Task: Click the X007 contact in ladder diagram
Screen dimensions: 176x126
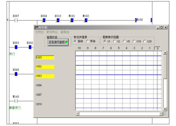Action: 16,20
